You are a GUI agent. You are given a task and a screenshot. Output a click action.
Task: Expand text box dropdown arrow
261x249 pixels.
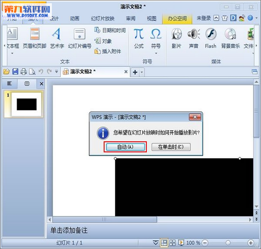click(12, 53)
